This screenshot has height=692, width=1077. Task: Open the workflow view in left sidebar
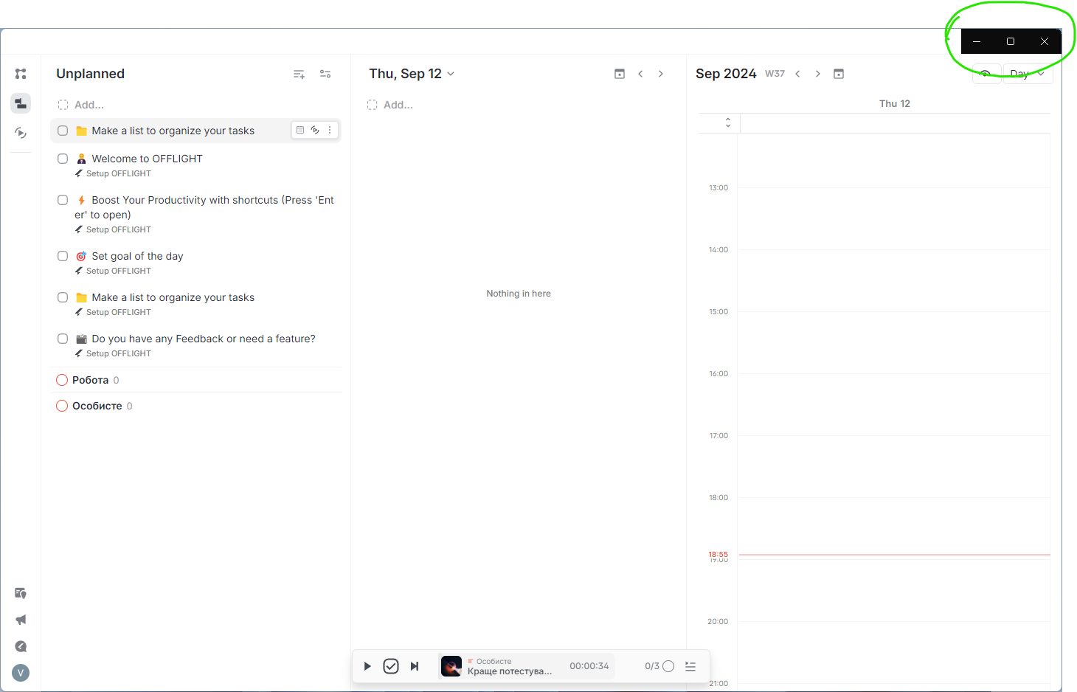coord(21,74)
